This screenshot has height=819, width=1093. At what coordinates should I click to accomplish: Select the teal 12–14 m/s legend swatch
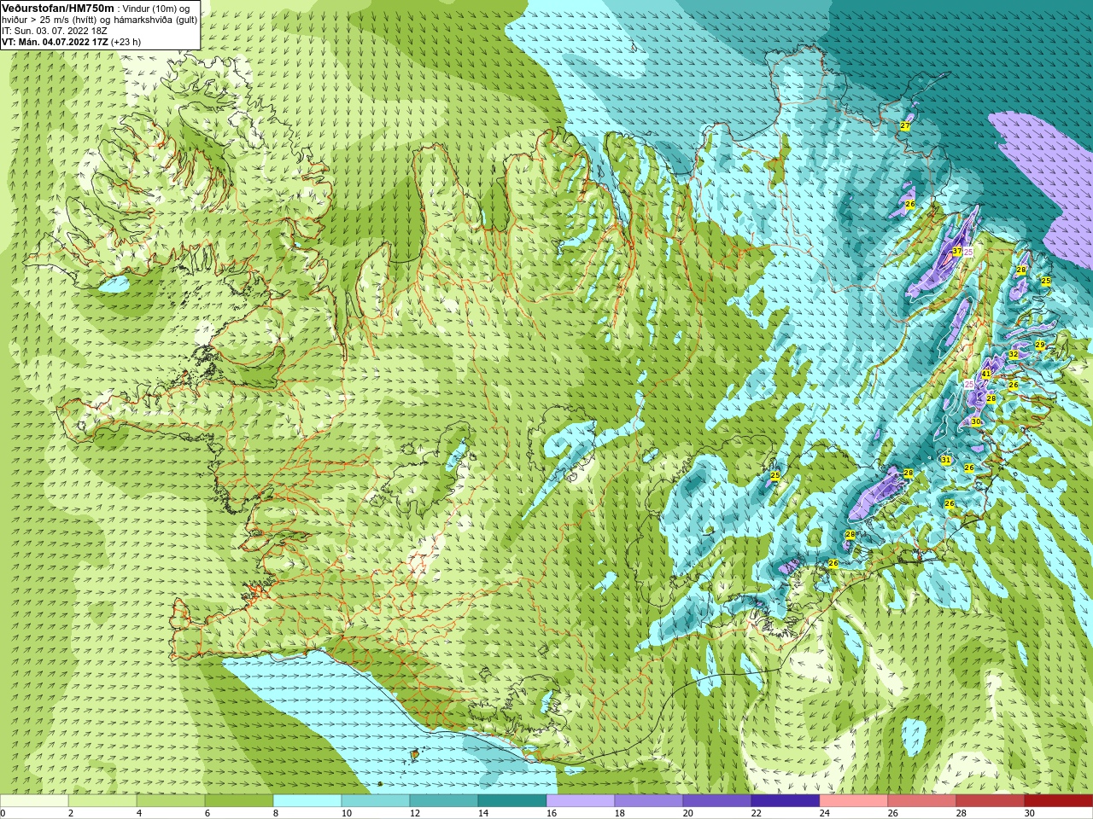point(444,801)
